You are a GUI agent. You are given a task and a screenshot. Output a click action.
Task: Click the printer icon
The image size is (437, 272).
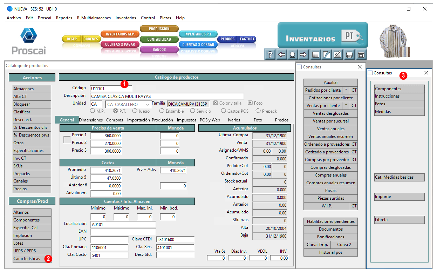click(349, 54)
